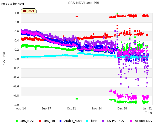Click the 0.4 y-axis tick label

[x=17, y=40]
